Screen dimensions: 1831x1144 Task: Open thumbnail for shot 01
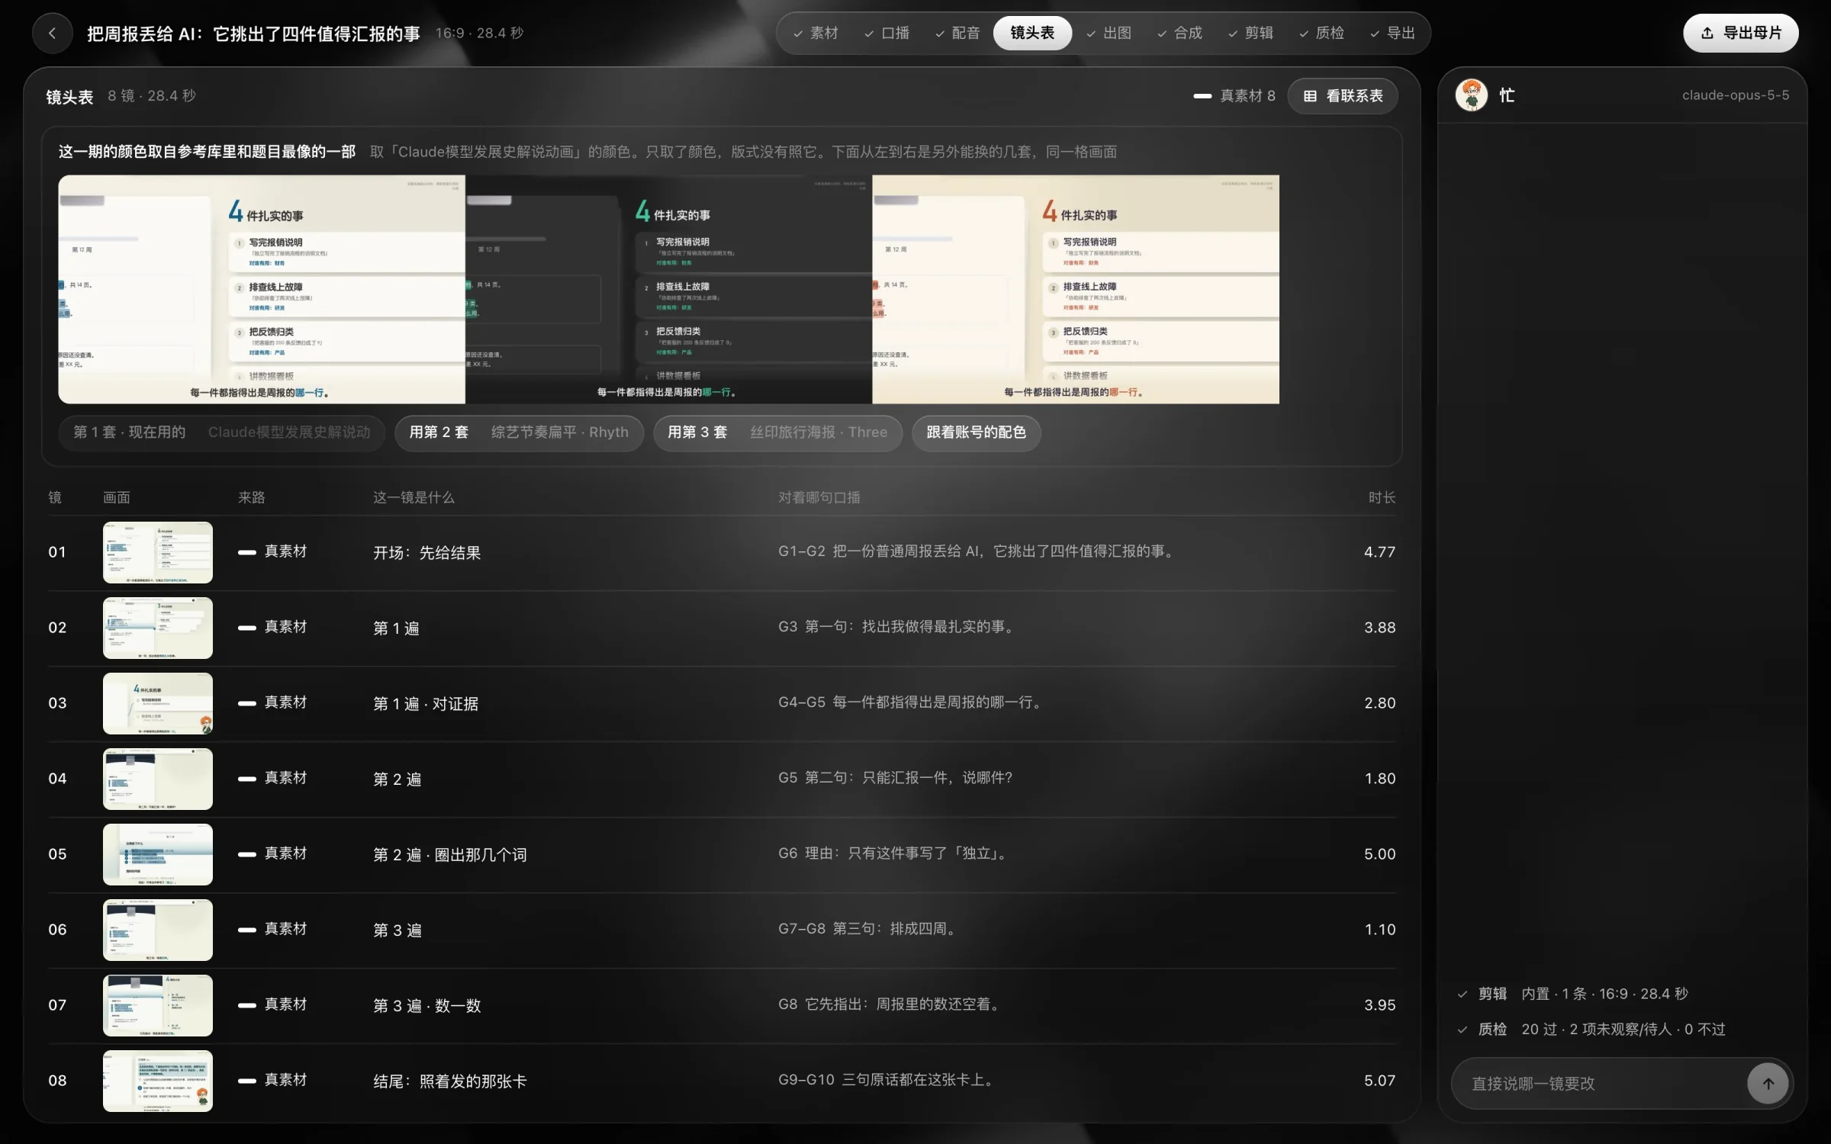(158, 552)
